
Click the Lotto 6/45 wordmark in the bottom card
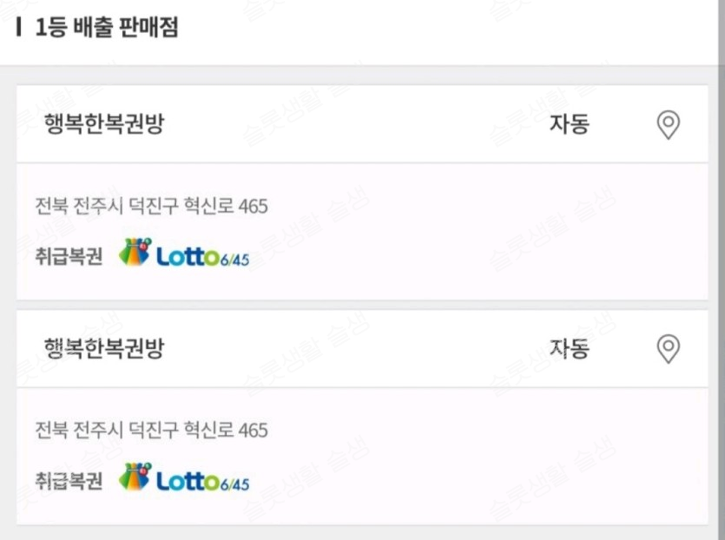(203, 482)
